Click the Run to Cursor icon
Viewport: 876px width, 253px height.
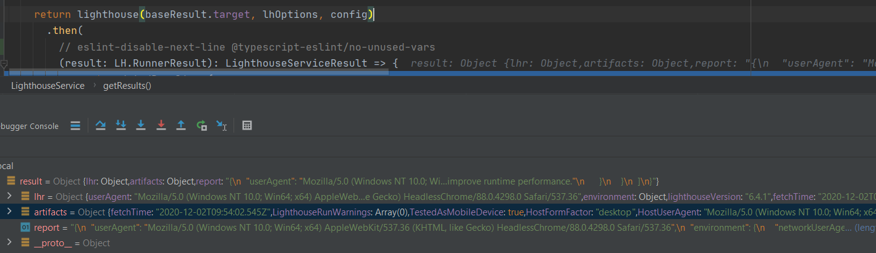pyautogui.click(x=222, y=125)
